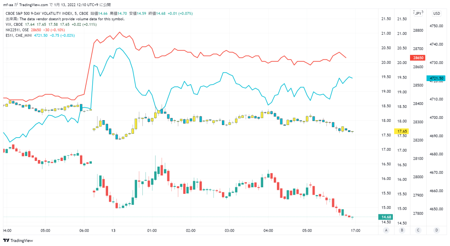Click the green 14.68 price label
450x246 pixels.
coord(386,217)
